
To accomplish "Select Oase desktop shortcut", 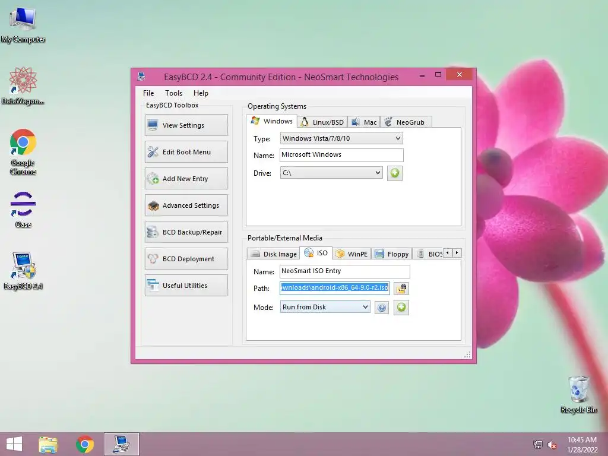I will (23, 210).
